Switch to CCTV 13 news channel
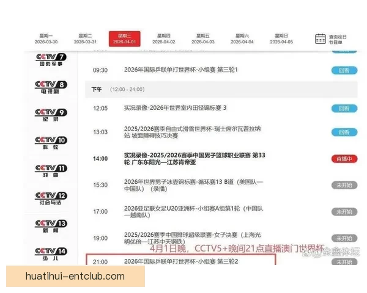Viewport: 367px width, 293px height. [x=51, y=226]
